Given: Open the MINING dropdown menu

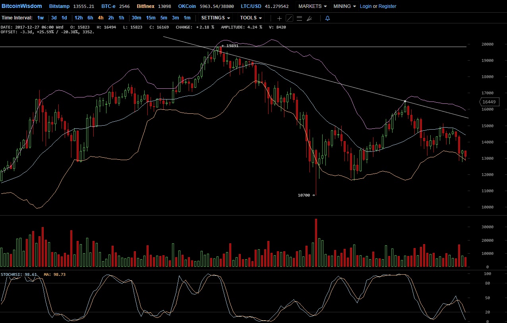Looking at the screenshot, I should click(x=344, y=6).
